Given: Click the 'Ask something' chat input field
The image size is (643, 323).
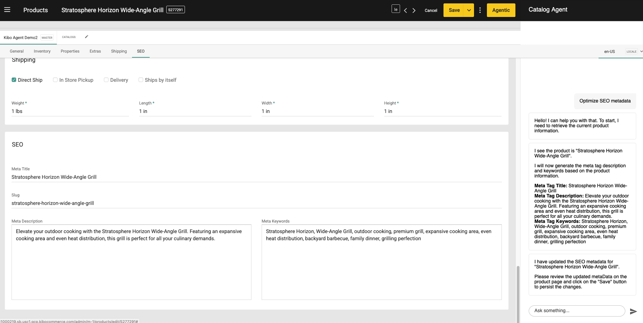Looking at the screenshot, I should coord(577,310).
